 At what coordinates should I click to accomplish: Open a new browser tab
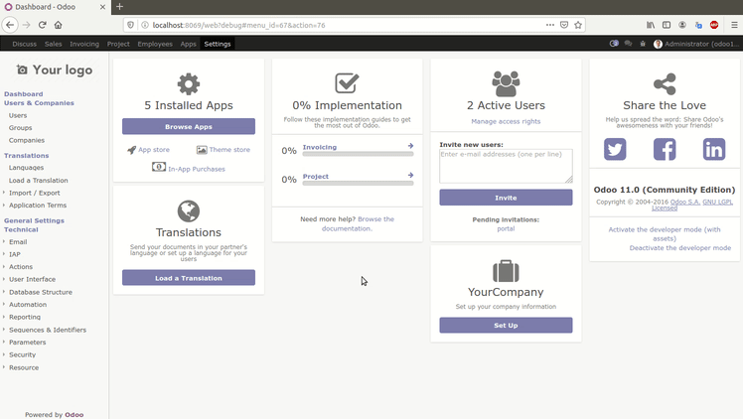(119, 7)
